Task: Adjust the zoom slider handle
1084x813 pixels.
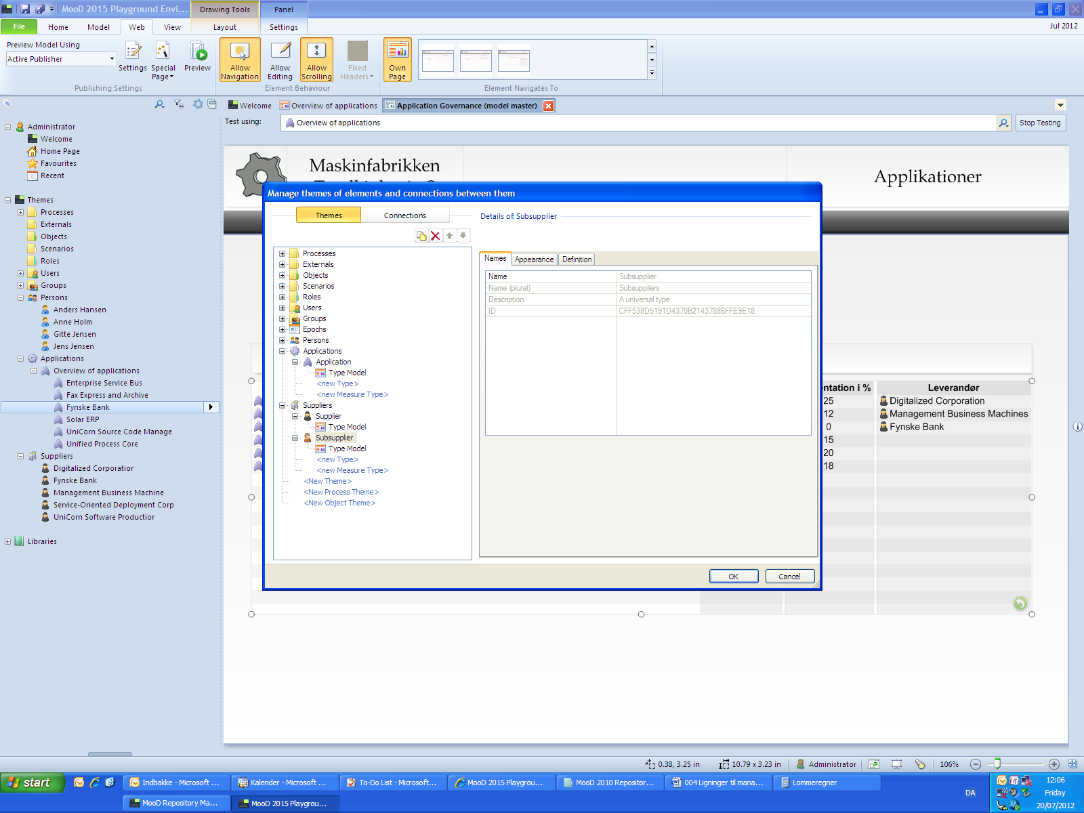Action: (997, 764)
